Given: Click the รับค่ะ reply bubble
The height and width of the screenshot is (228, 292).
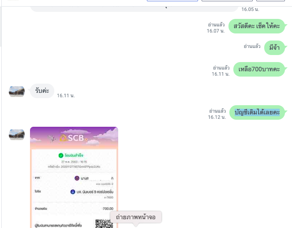Looking at the screenshot, I should tap(42, 91).
